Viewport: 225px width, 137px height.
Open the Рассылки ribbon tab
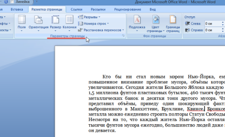coord(98,9)
